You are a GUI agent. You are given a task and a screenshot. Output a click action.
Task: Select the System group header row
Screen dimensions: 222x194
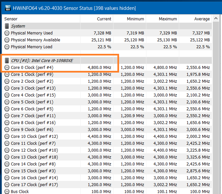107,26
